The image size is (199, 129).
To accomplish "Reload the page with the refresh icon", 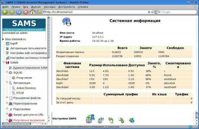I will point(19,12).
